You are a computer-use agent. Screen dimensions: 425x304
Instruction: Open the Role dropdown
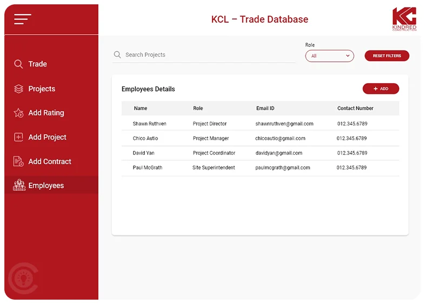click(329, 56)
